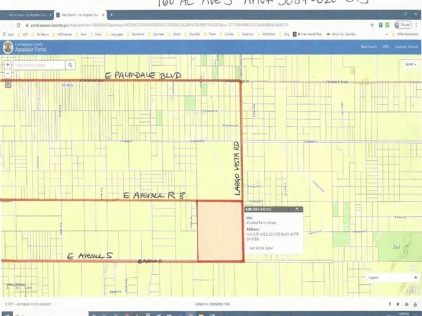Image resolution: width=422 pixels, height=316 pixels.
Task: Bookmark this page with the star icon
Action: click(x=372, y=25)
